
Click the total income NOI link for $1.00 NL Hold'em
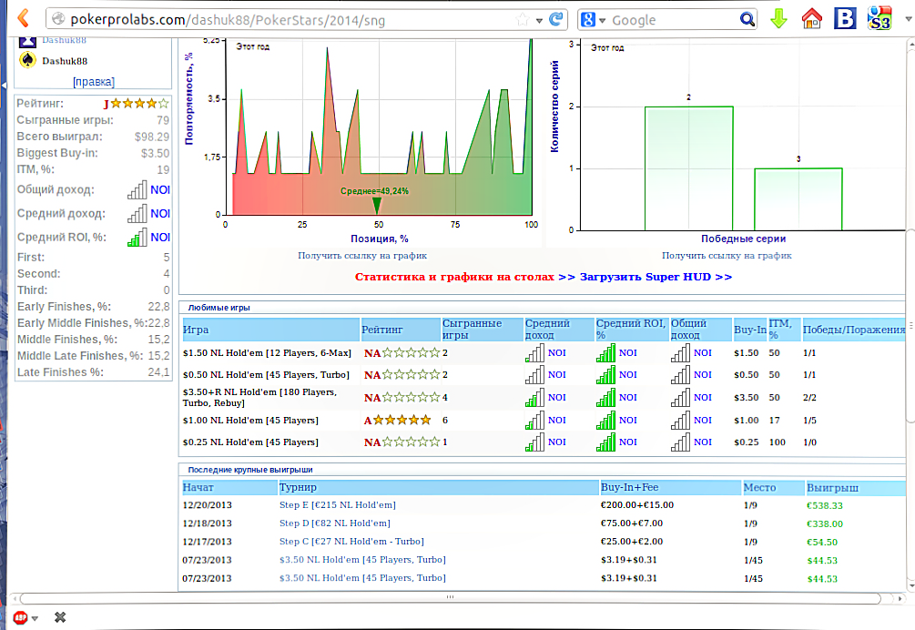click(x=703, y=420)
